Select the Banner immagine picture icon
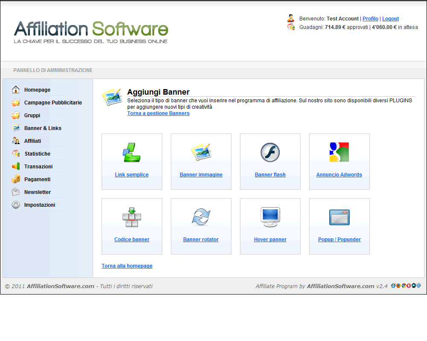 (x=201, y=152)
